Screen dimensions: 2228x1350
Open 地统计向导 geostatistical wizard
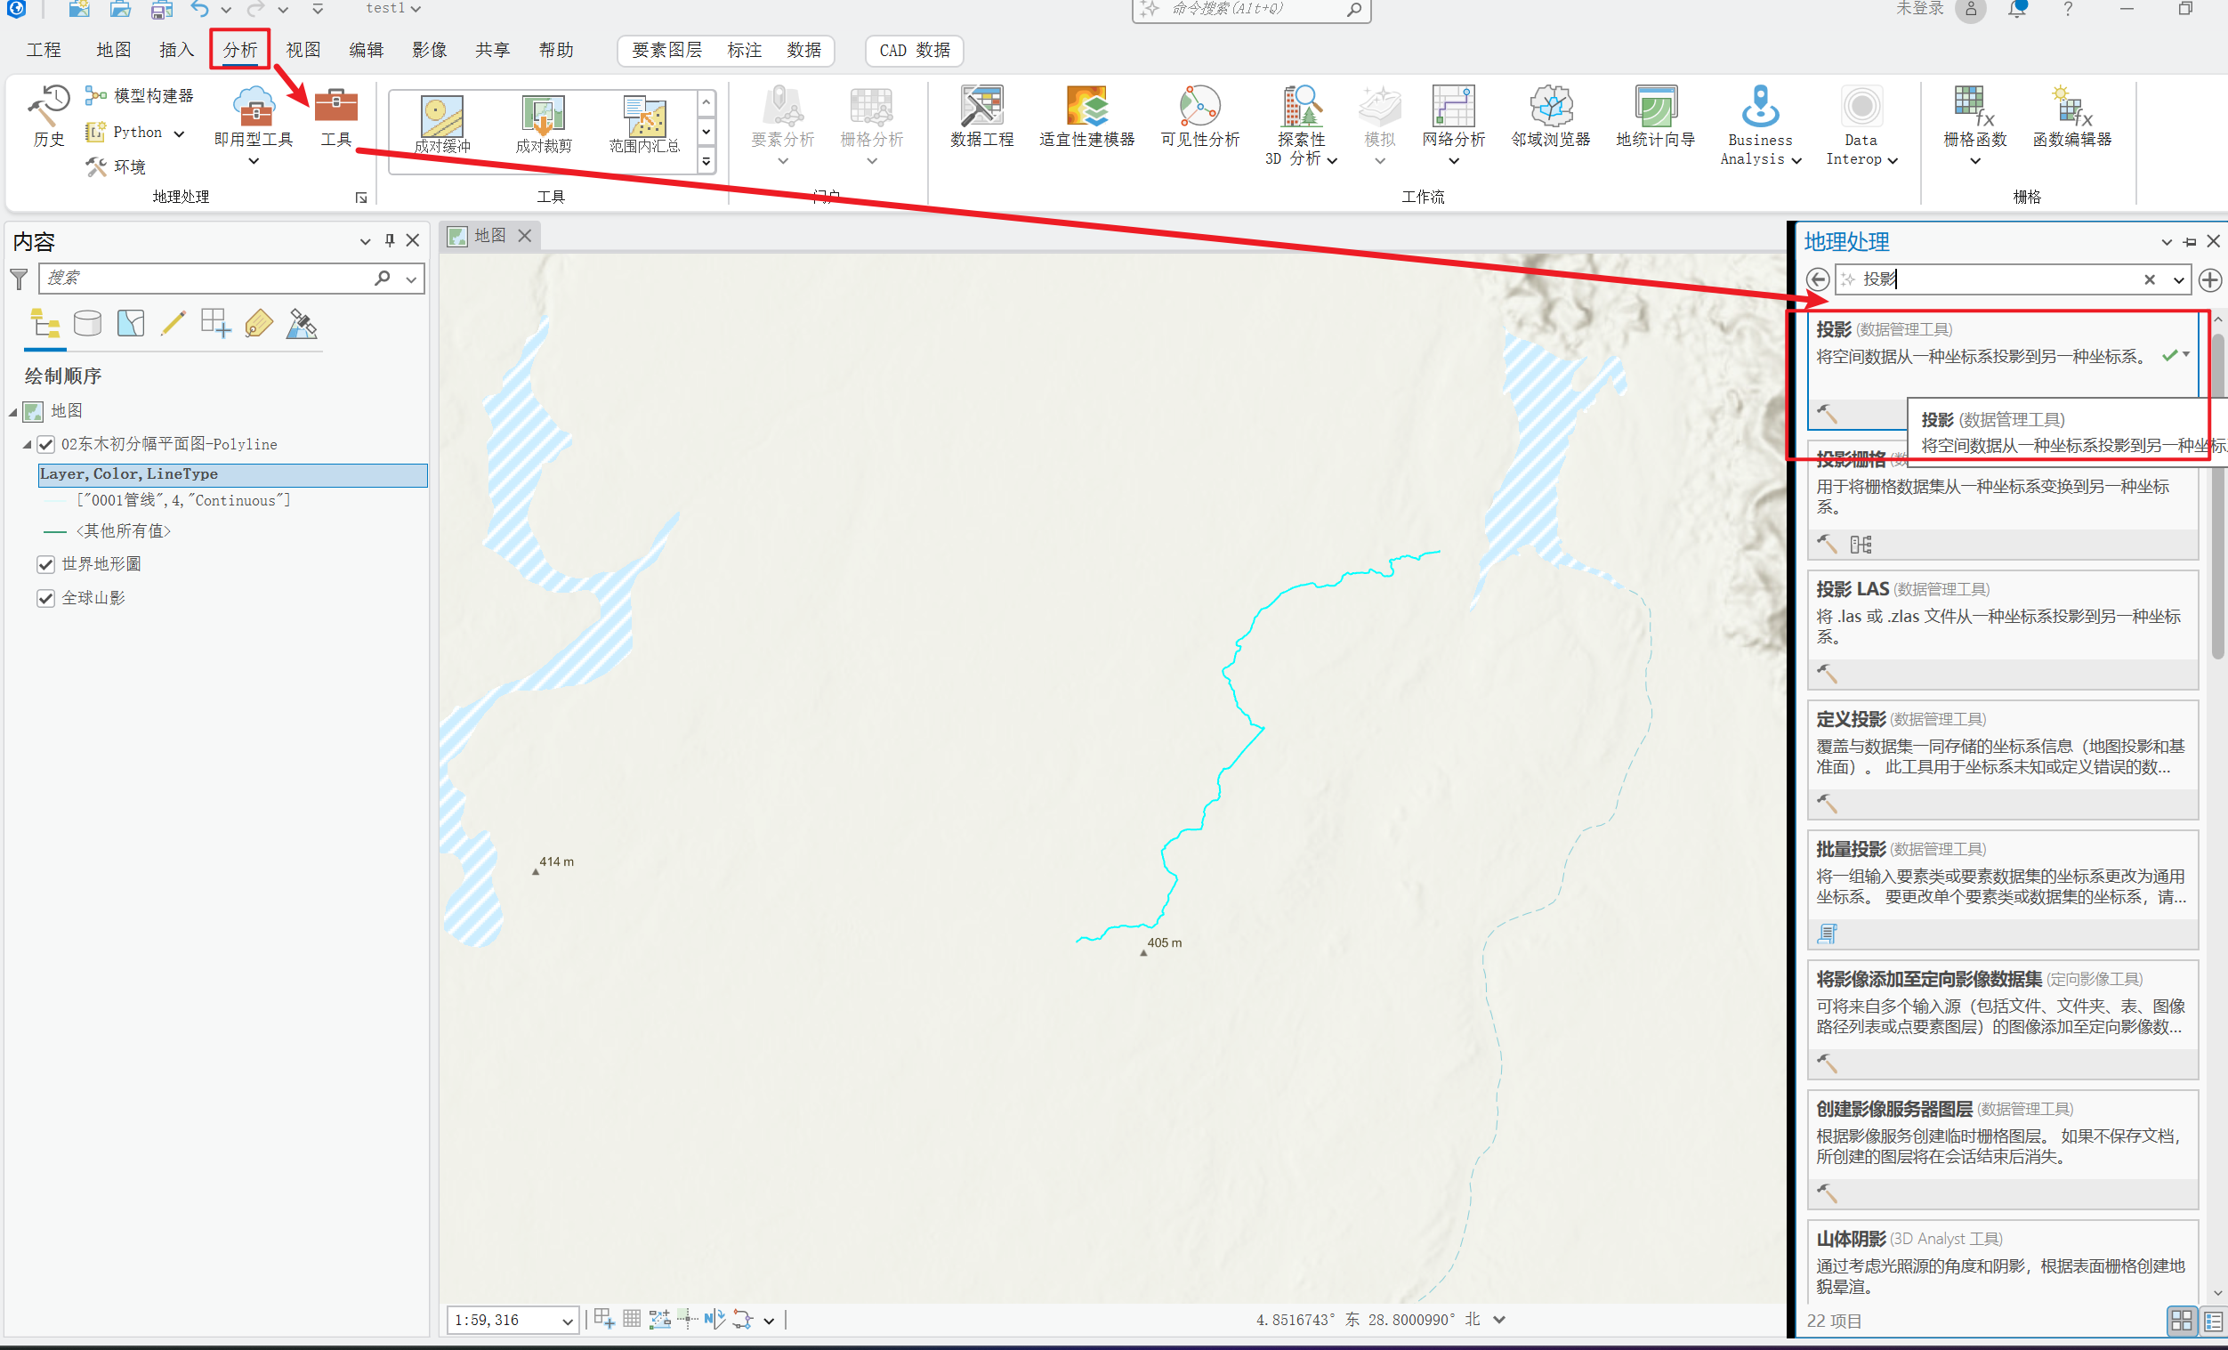click(x=1655, y=115)
